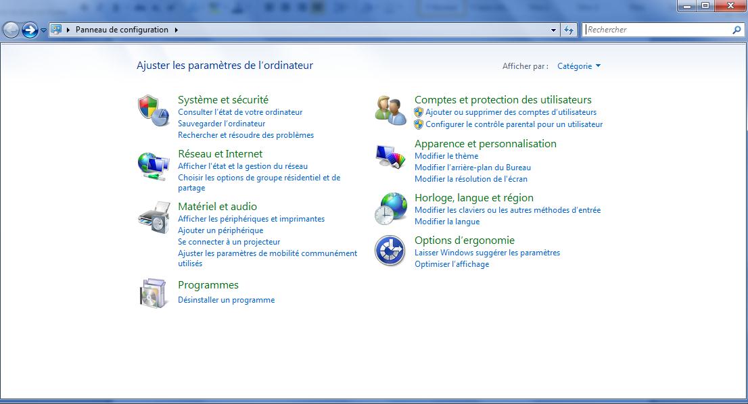
Task: Click the Matériel et audio printer icon
Action: click(153, 218)
